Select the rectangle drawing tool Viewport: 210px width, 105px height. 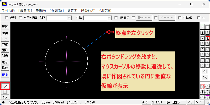[5, 92]
